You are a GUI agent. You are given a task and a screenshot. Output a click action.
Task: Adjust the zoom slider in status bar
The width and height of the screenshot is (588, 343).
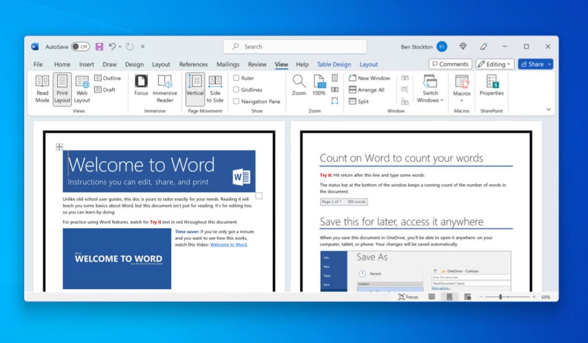(500, 297)
